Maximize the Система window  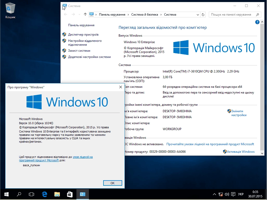point(246,6)
